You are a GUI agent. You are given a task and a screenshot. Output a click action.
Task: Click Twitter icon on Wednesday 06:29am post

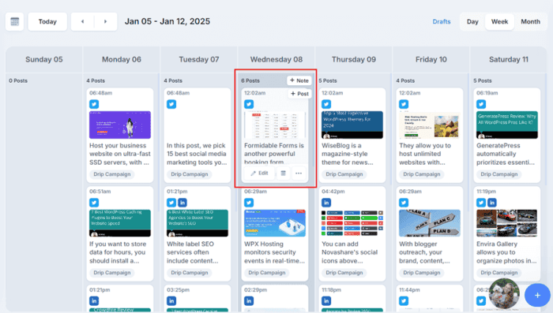249,203
